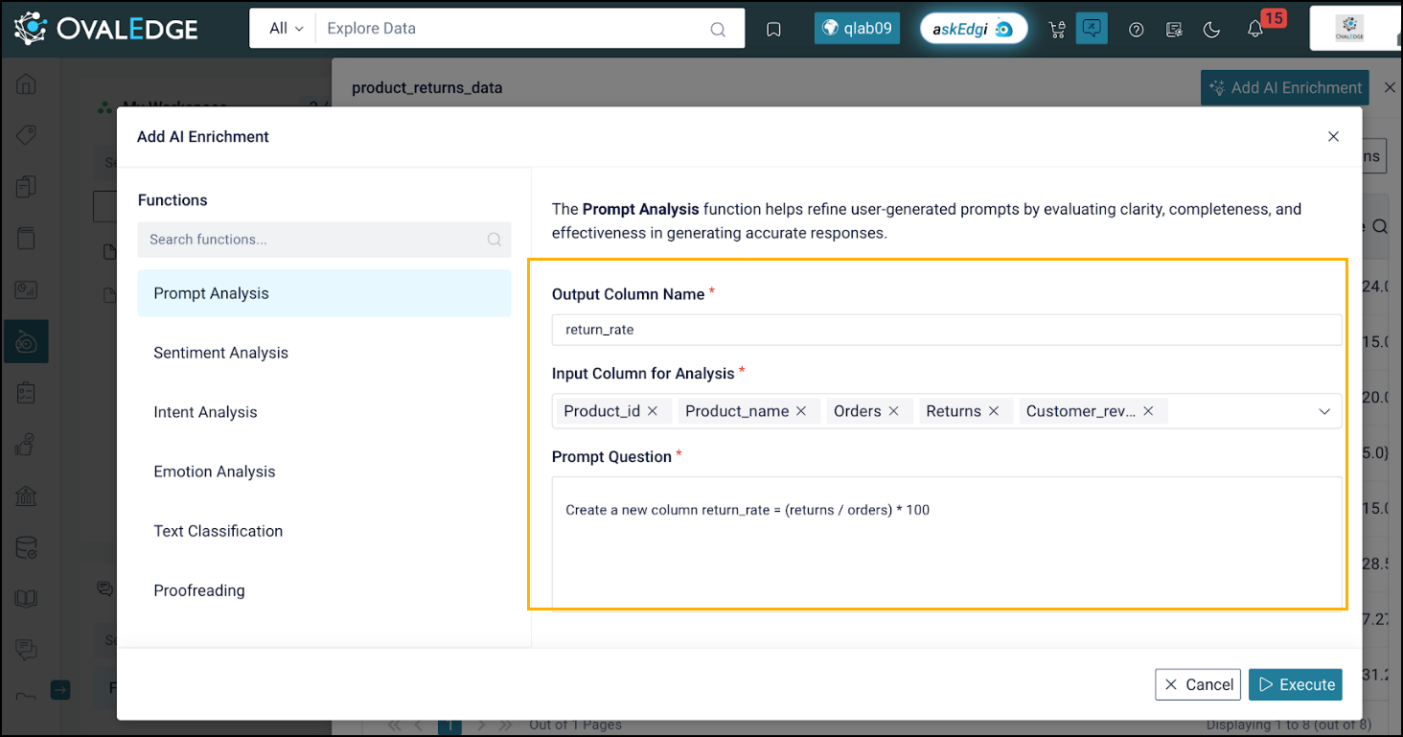Open the All search filter dropdown
Screen dimensions: 1403x737
coord(286,29)
